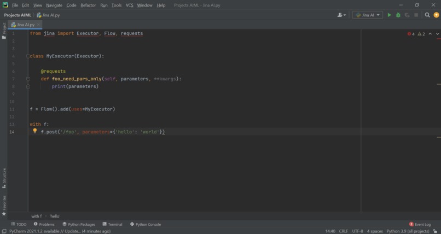Click the red errors indicator showing 4

(x=411, y=34)
